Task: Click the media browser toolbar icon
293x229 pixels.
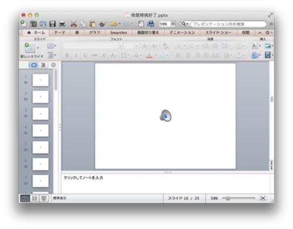Action: click(x=151, y=24)
